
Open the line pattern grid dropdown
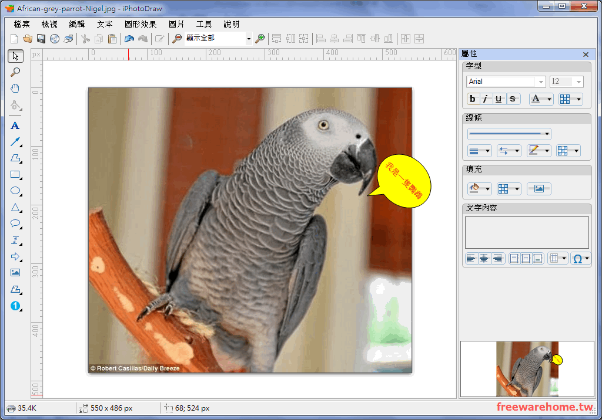pyautogui.click(x=568, y=151)
